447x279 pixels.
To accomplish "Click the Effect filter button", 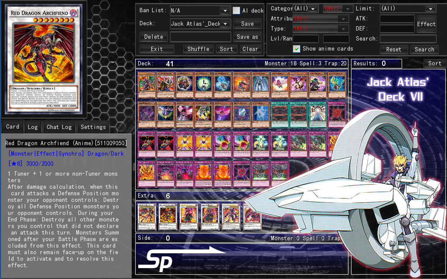I will pyautogui.click(x=426, y=24).
